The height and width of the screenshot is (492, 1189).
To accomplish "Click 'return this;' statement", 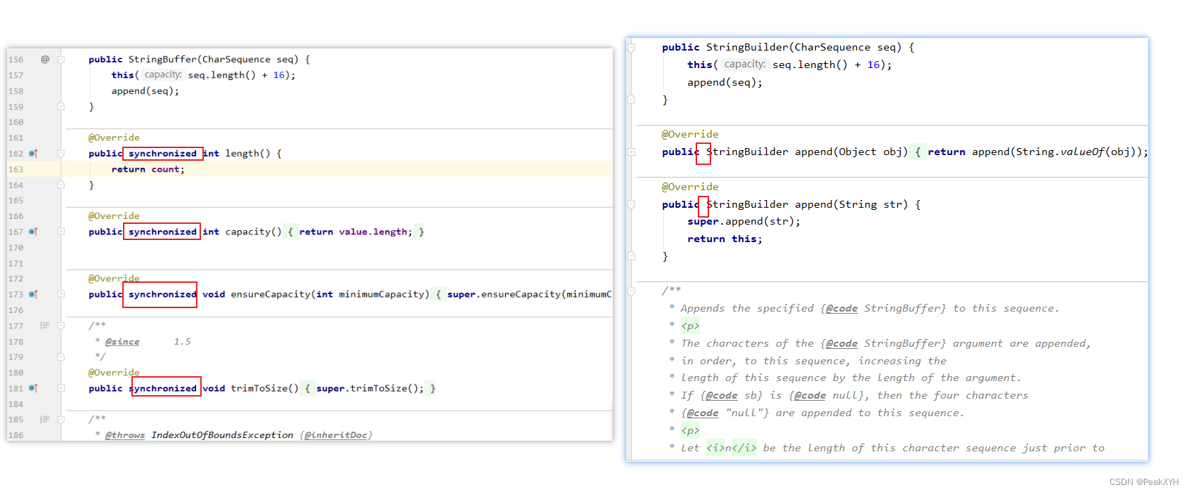I will (x=725, y=239).
